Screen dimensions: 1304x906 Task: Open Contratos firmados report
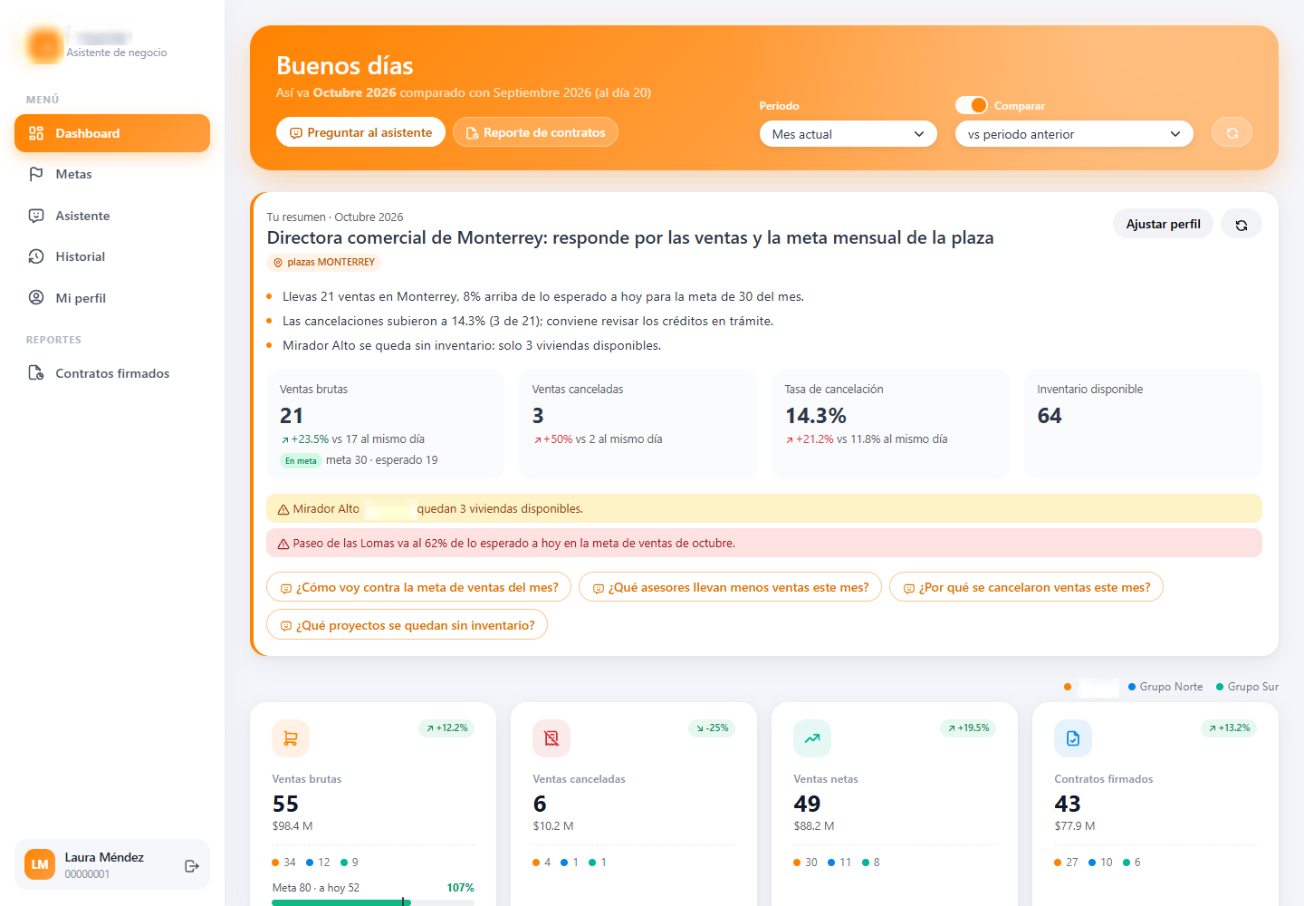(112, 373)
